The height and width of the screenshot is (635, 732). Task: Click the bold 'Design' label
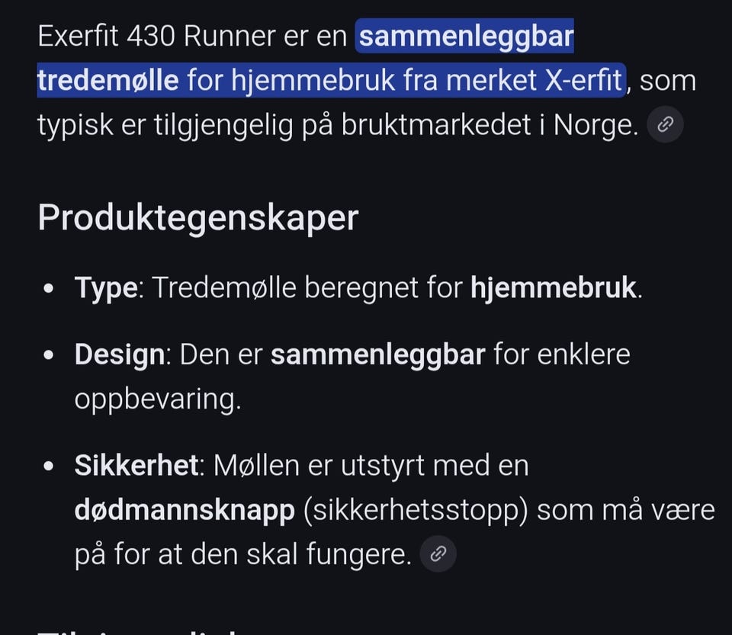coord(119,355)
